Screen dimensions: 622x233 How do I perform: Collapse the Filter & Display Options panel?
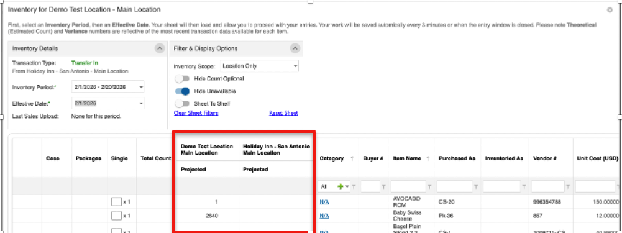pos(295,48)
